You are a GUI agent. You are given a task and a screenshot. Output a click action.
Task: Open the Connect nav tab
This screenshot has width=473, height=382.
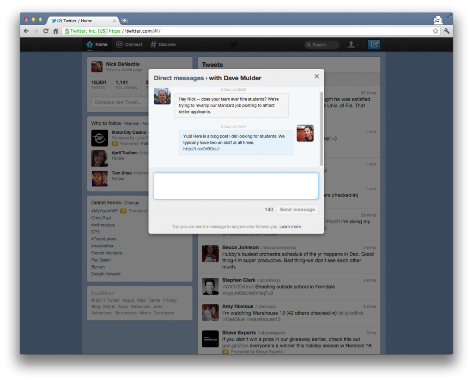coord(129,45)
